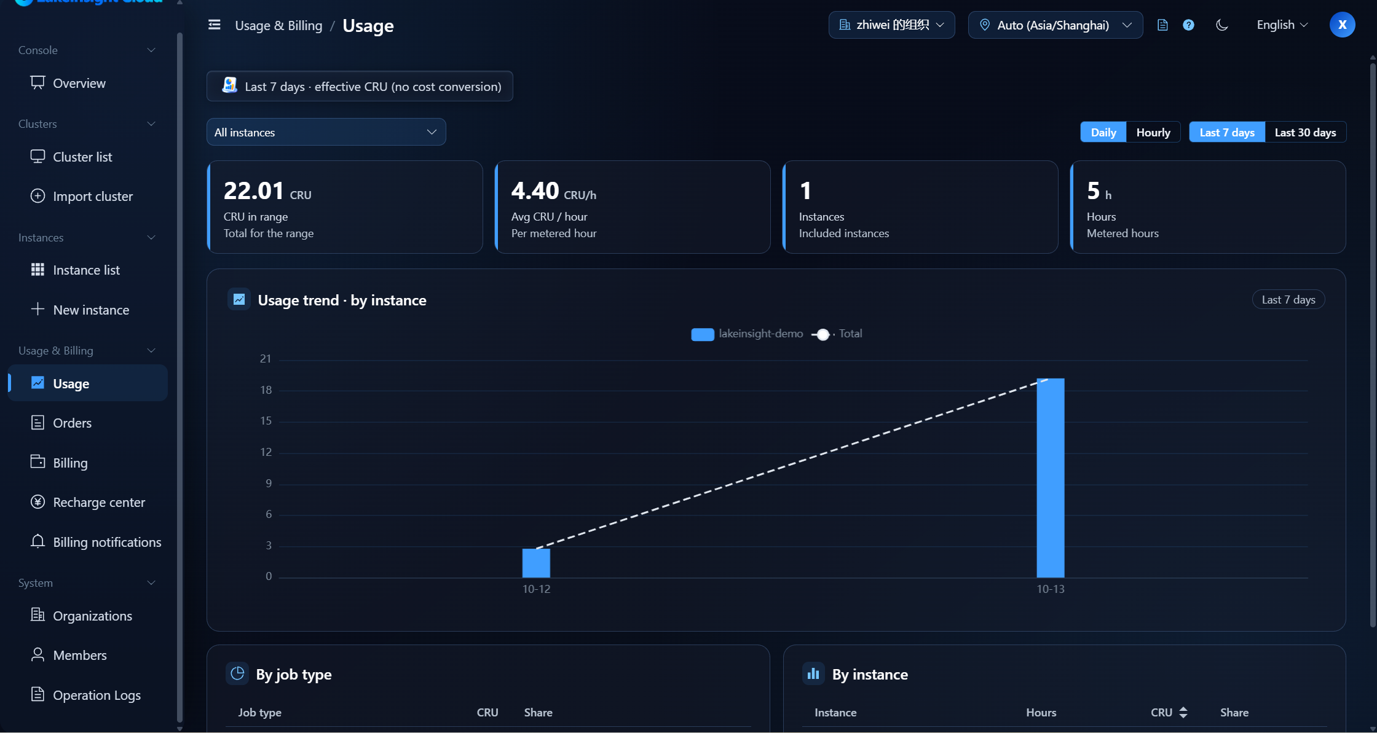The width and height of the screenshot is (1377, 733).
Task: Select Last 7 days range toggle
Action: [1226, 132]
